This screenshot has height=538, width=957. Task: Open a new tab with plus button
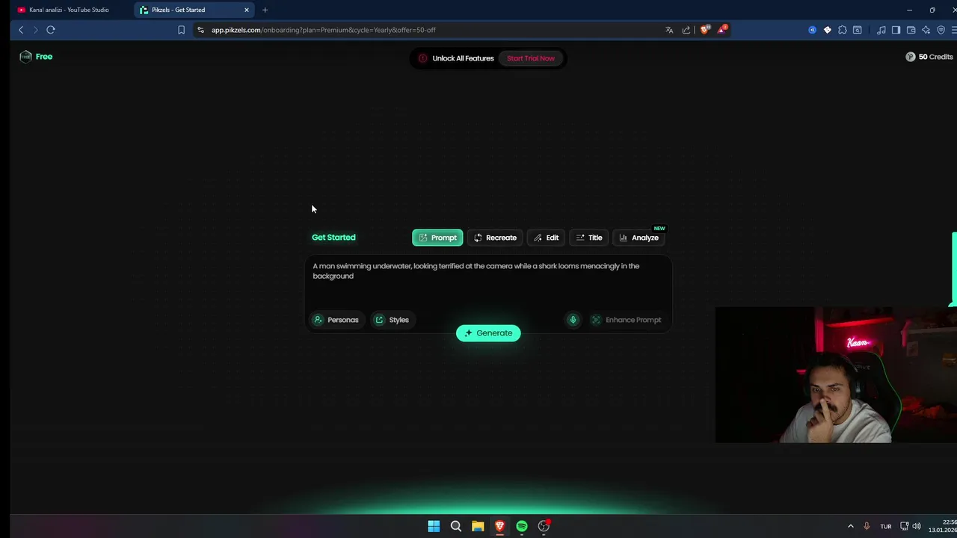click(x=265, y=10)
